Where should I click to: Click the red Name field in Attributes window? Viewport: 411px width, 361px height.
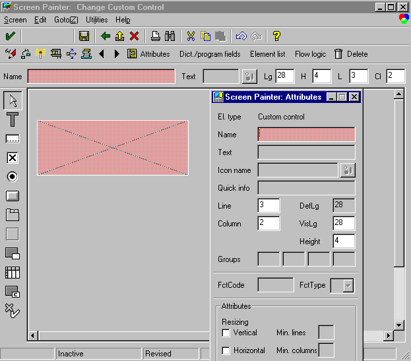coord(306,134)
